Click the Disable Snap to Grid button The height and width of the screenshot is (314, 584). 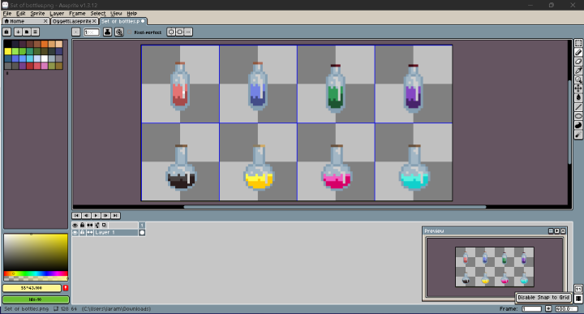[543, 297]
